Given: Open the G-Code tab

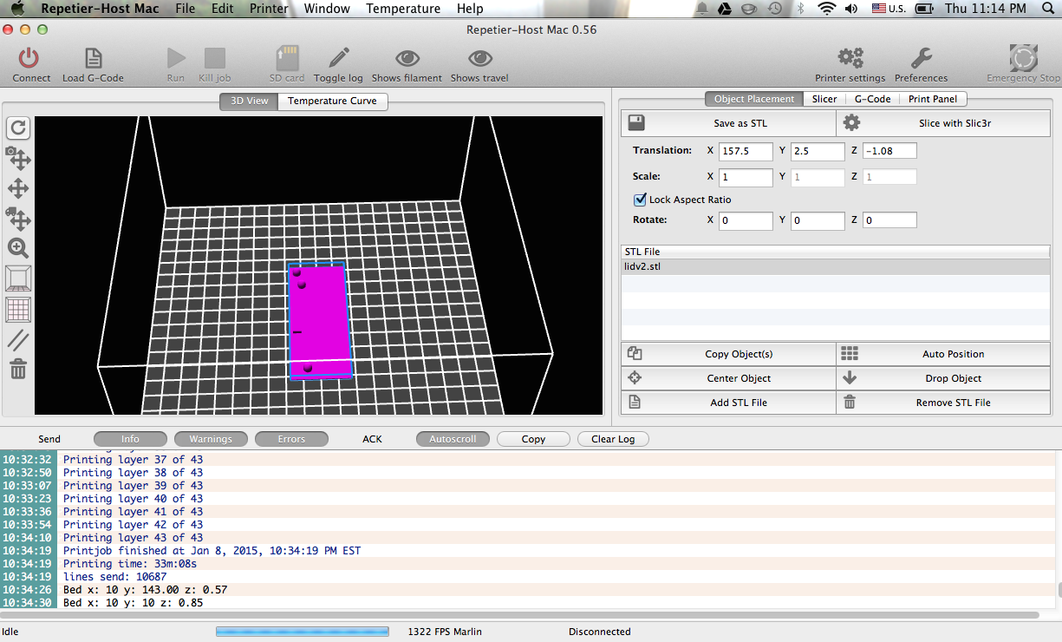Looking at the screenshot, I should [872, 99].
